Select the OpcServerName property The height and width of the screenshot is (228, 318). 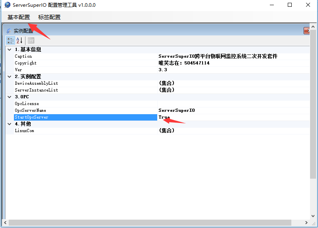86,110
